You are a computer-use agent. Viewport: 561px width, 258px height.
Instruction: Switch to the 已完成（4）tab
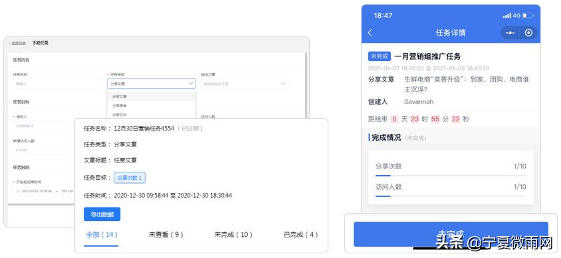click(300, 235)
